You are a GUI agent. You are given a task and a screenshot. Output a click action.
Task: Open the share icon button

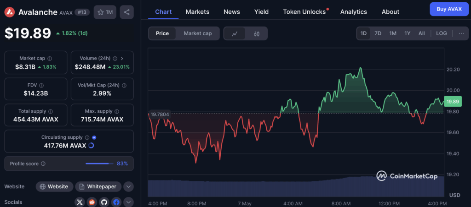pyautogui.click(x=127, y=12)
